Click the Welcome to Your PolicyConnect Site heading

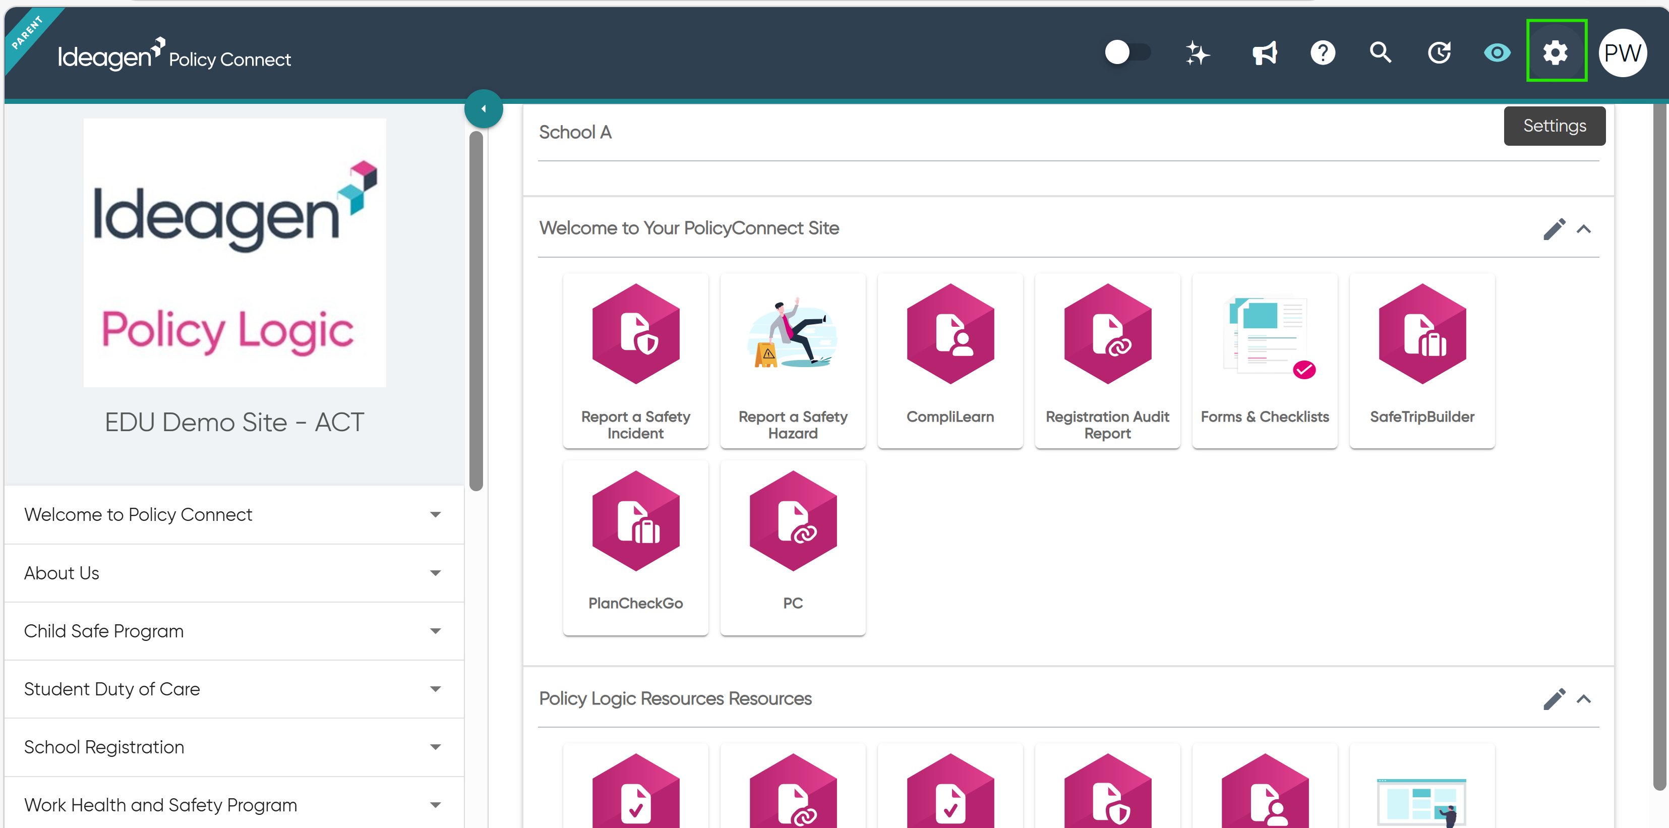689,228
